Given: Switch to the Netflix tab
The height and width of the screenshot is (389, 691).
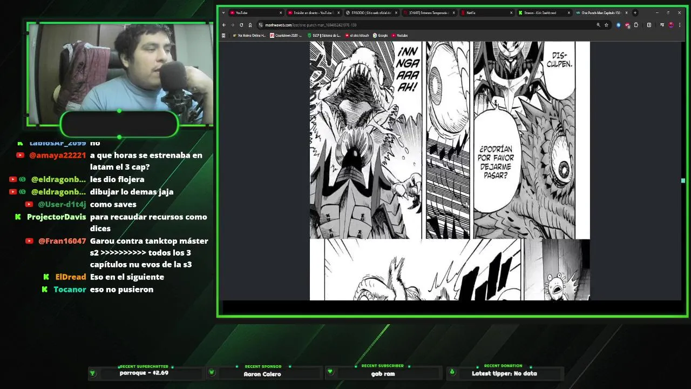Looking at the screenshot, I should click(487, 12).
